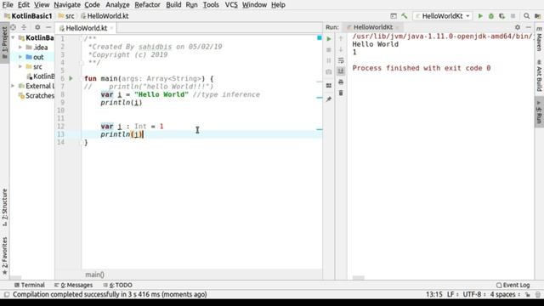Expand External Libraries node
Screen dimensions: 544x306
point(14,86)
